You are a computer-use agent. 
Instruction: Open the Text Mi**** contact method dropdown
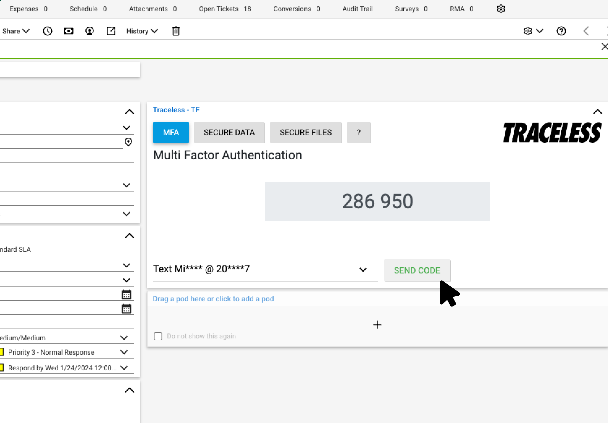pos(363,269)
